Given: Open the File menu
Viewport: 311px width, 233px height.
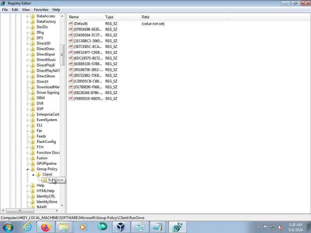Looking at the screenshot, I should click(x=5, y=10).
